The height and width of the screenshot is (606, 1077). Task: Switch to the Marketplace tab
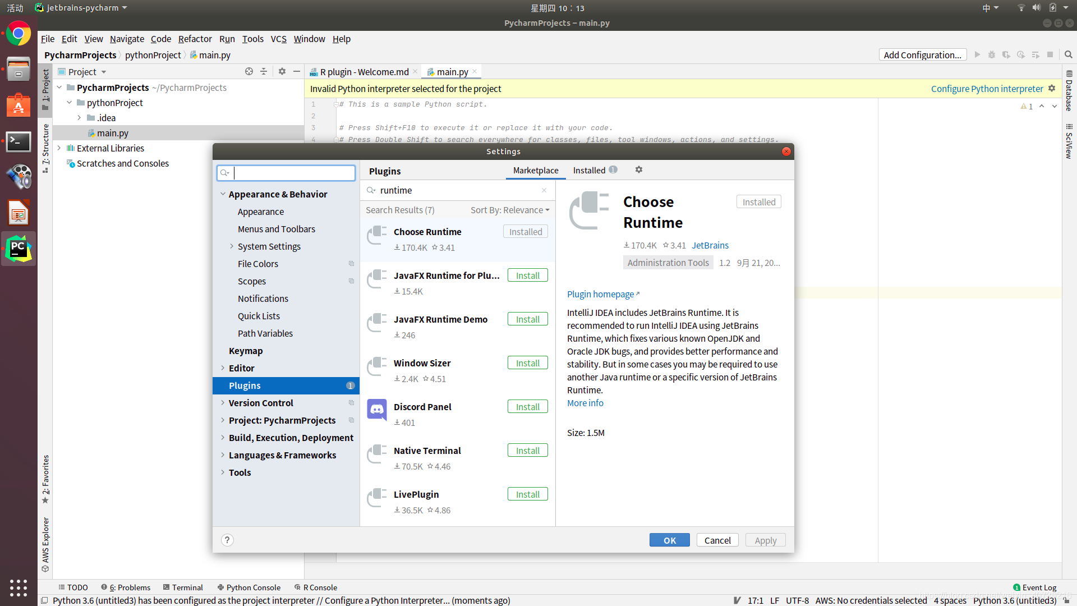[x=536, y=170]
